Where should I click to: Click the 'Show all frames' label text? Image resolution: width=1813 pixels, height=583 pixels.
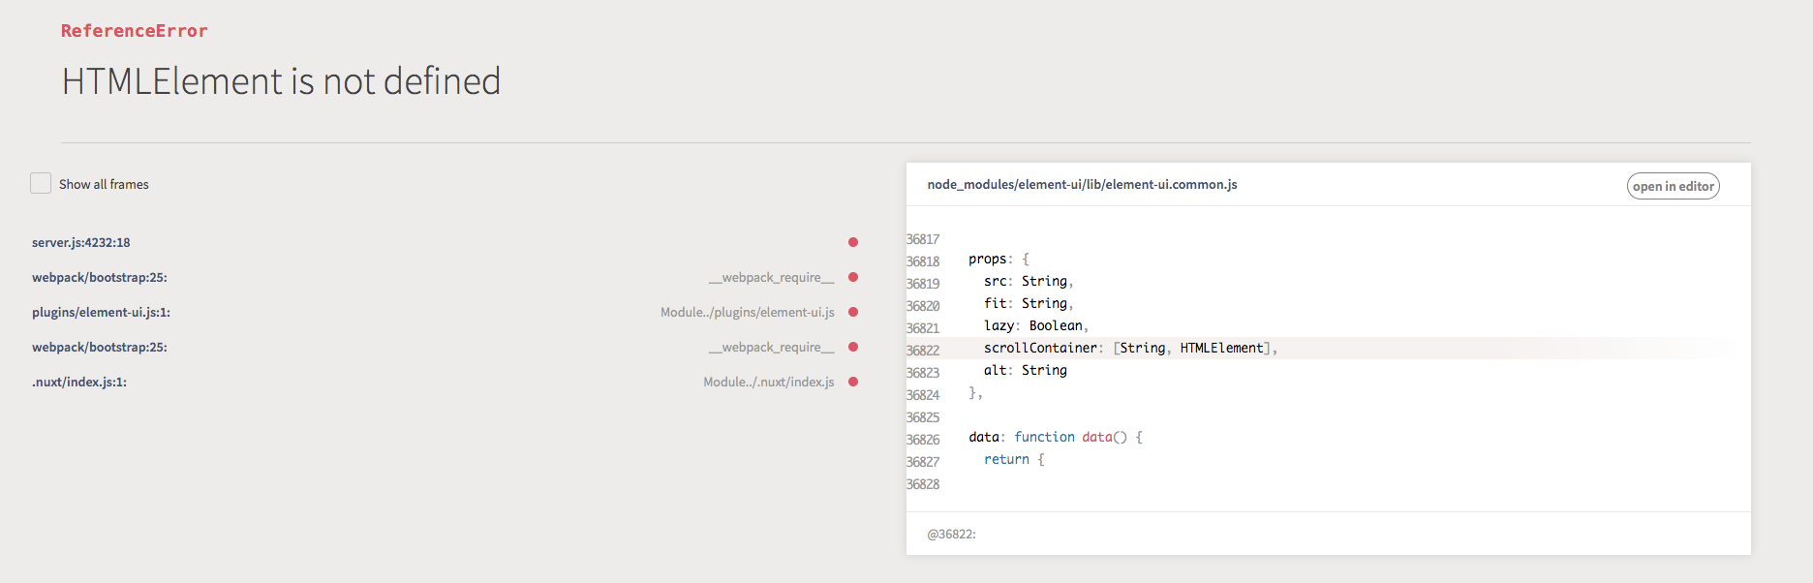tap(104, 184)
